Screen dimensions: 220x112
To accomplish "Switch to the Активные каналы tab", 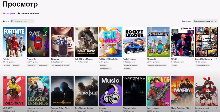I will pyautogui.click(x=28, y=13).
